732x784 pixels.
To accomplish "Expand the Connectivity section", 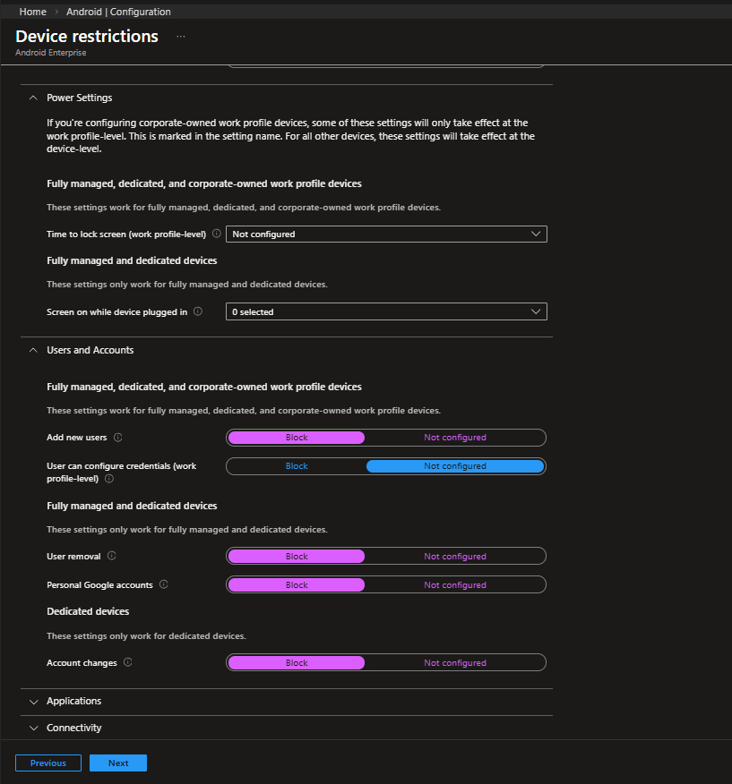I will [x=73, y=729].
